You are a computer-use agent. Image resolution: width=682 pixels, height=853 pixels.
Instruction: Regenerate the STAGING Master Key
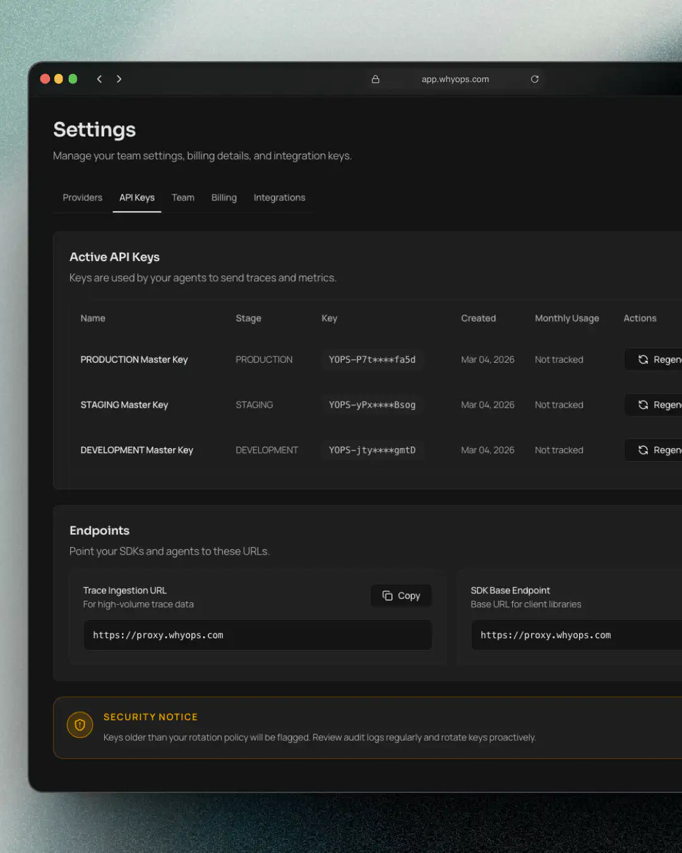(654, 405)
